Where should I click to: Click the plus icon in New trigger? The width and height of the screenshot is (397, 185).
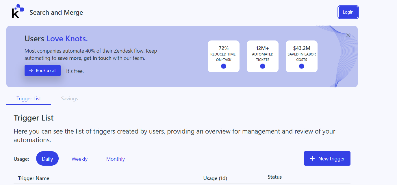point(312,158)
